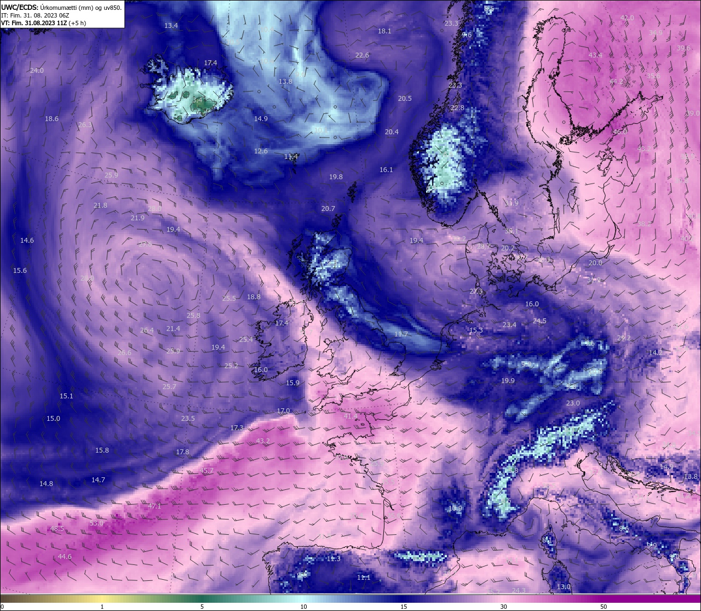Click the 25.4 value west of Ireland

[246, 340]
